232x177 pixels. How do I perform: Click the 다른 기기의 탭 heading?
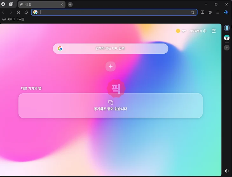(x=31, y=88)
